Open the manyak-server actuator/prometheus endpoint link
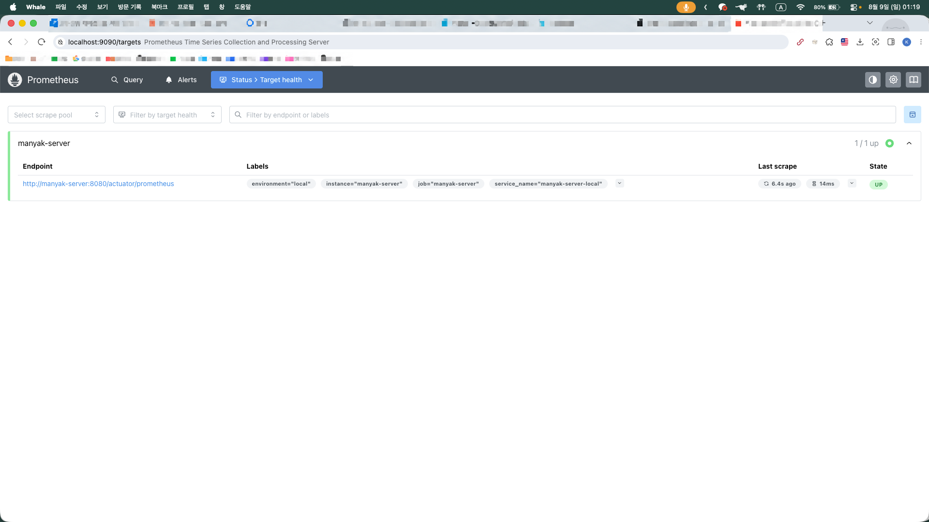The width and height of the screenshot is (929, 522). (98, 184)
